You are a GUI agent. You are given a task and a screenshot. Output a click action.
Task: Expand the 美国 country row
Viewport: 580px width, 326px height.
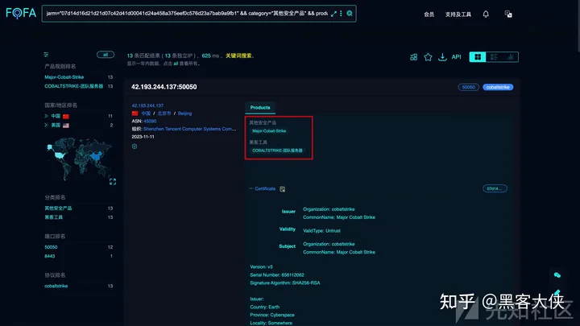tap(46, 126)
